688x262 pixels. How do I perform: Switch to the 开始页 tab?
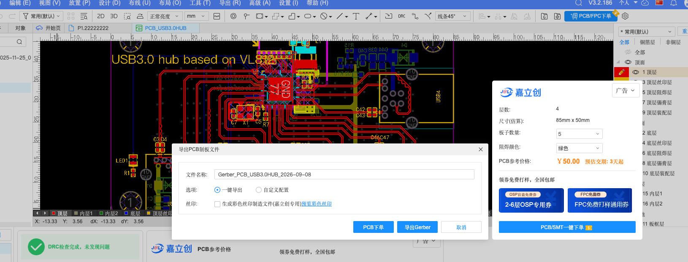49,28
